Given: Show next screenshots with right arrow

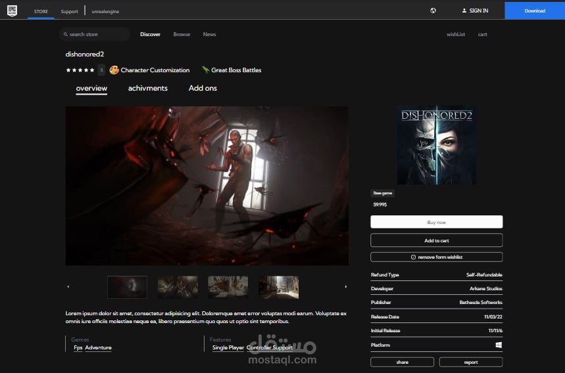Looking at the screenshot, I should pyautogui.click(x=345, y=287).
